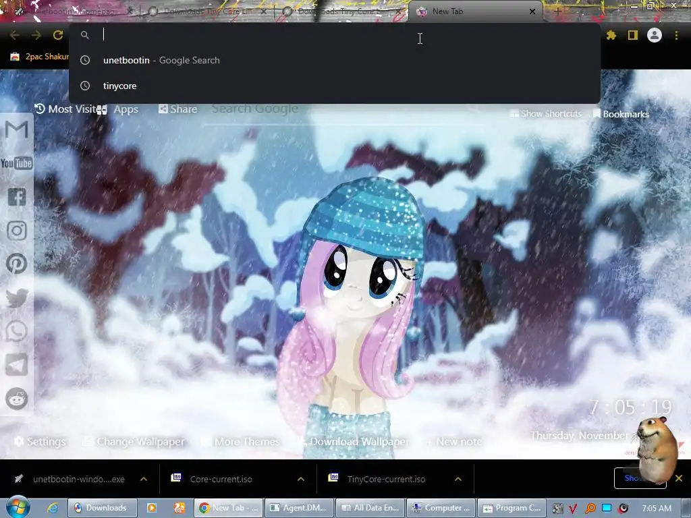Viewport: 691px width, 518px height.
Task: Open Instagram shortcut in sidebar
Action: (x=17, y=231)
